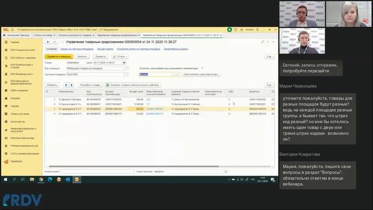Open the Прикрепленные файлы link
373x210 pixels.
point(176,49)
